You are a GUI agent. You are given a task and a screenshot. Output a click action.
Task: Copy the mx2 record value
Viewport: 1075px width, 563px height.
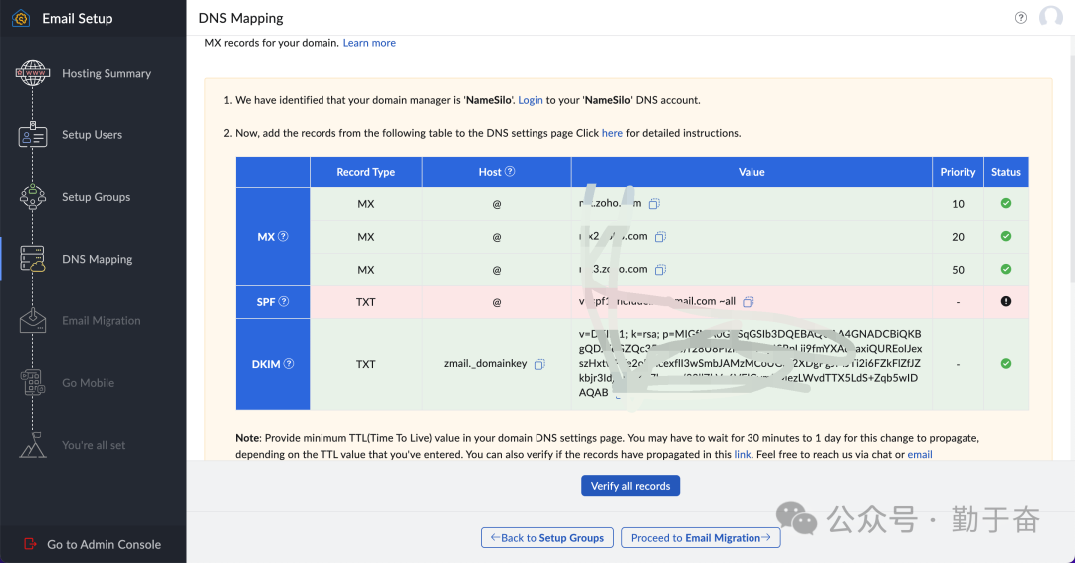[x=660, y=237]
